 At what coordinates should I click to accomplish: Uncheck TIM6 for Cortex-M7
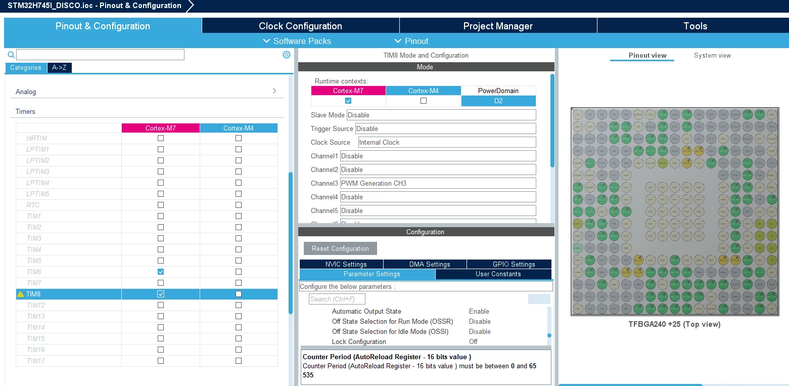pyautogui.click(x=161, y=272)
